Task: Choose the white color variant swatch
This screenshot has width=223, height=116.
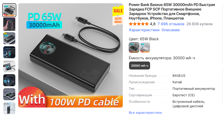Action: 145,47
